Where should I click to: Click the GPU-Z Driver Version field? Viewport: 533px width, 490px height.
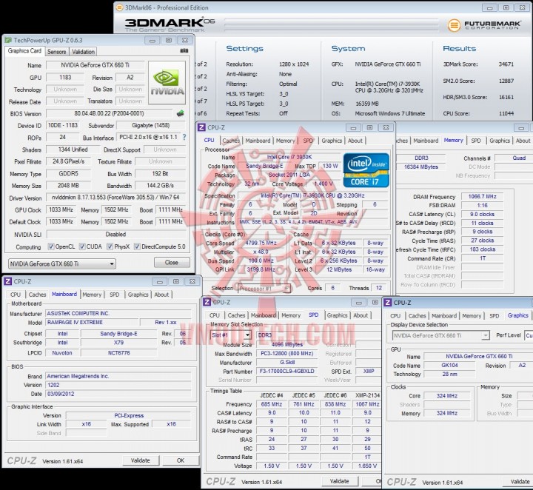[115, 198]
